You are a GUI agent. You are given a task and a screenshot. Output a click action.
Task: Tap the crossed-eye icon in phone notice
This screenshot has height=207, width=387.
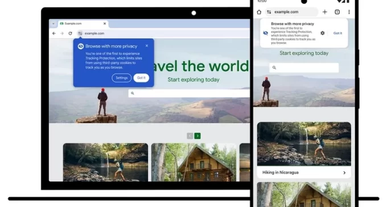coord(266,33)
